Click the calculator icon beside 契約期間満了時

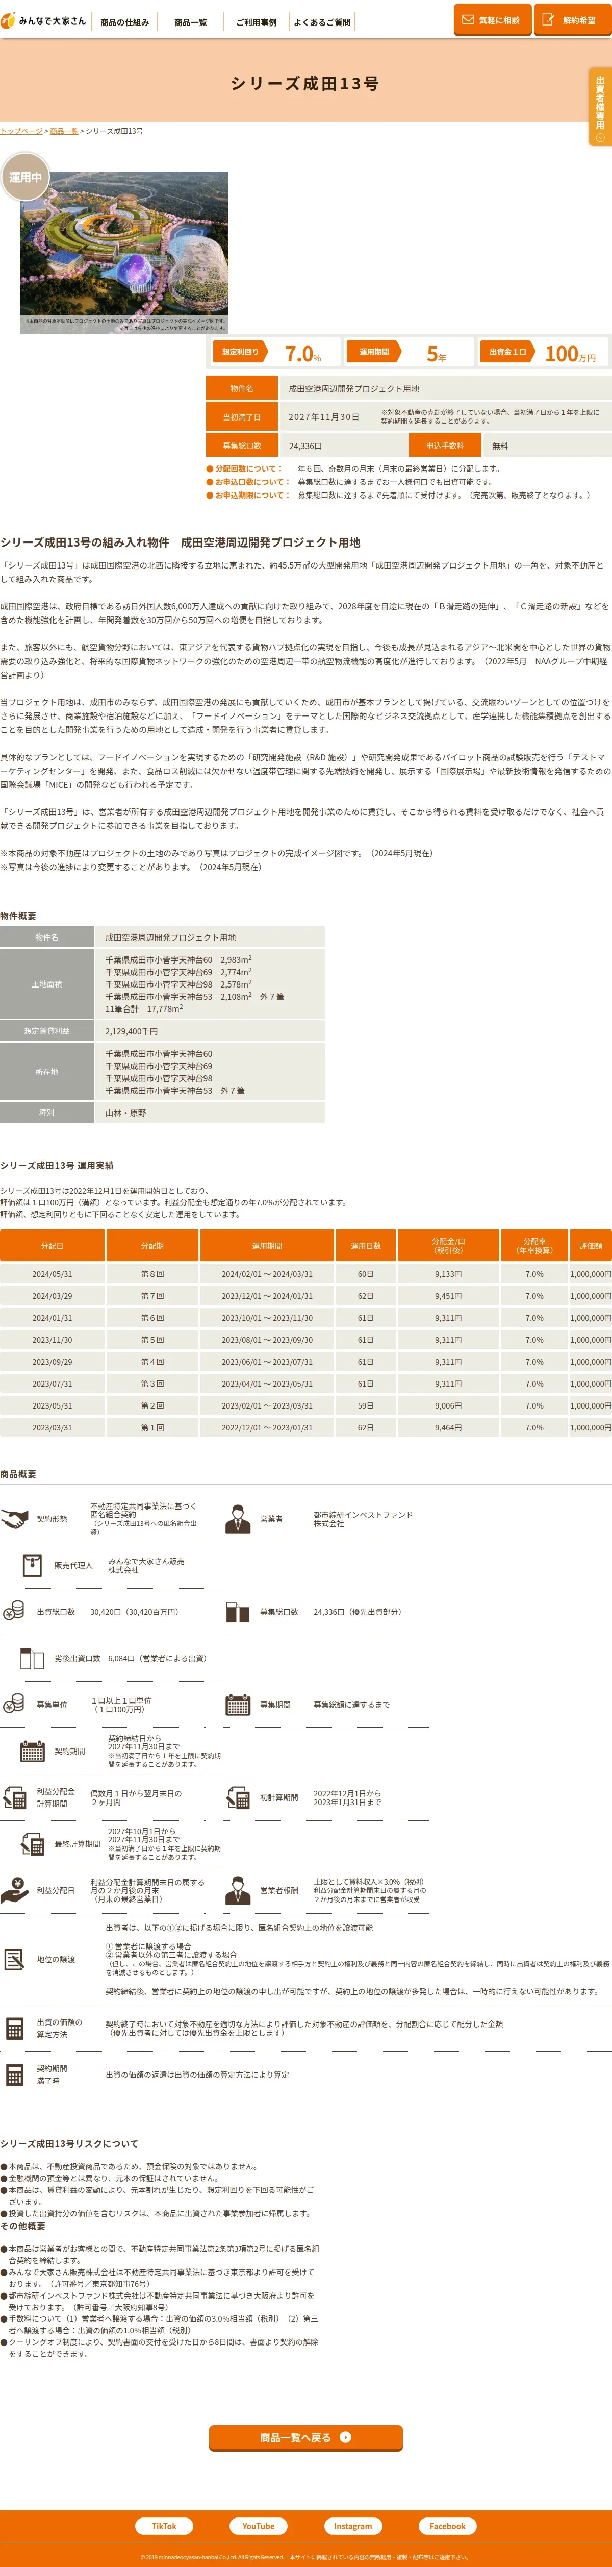tap(14, 2075)
